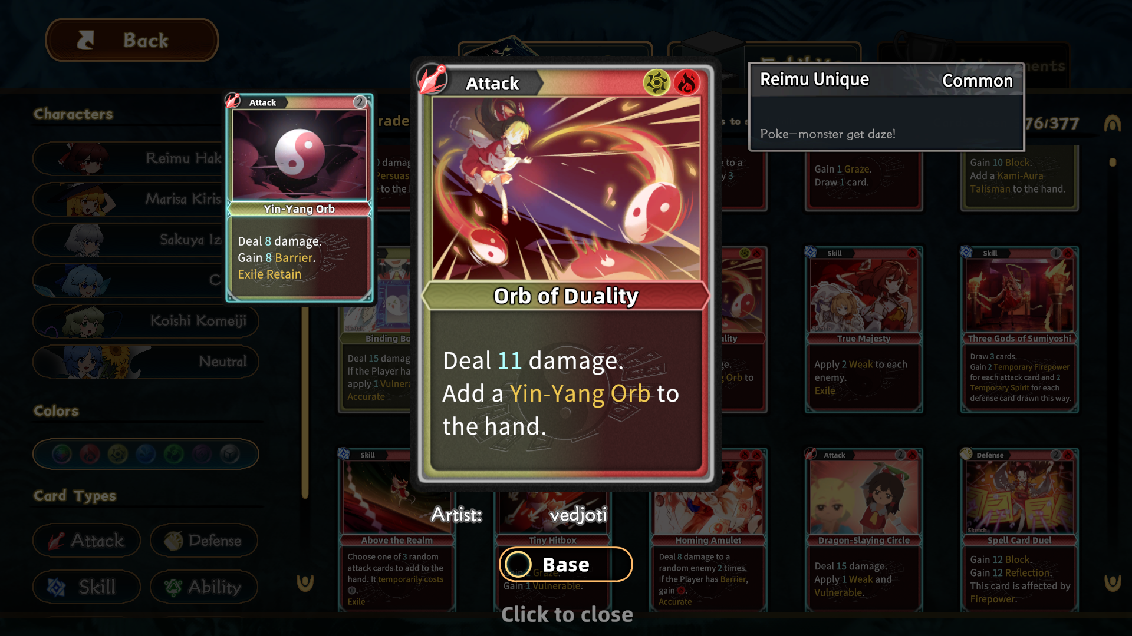Viewport: 1132px width, 636px height.
Task: Pick the red fire color filter
Action: coord(90,454)
